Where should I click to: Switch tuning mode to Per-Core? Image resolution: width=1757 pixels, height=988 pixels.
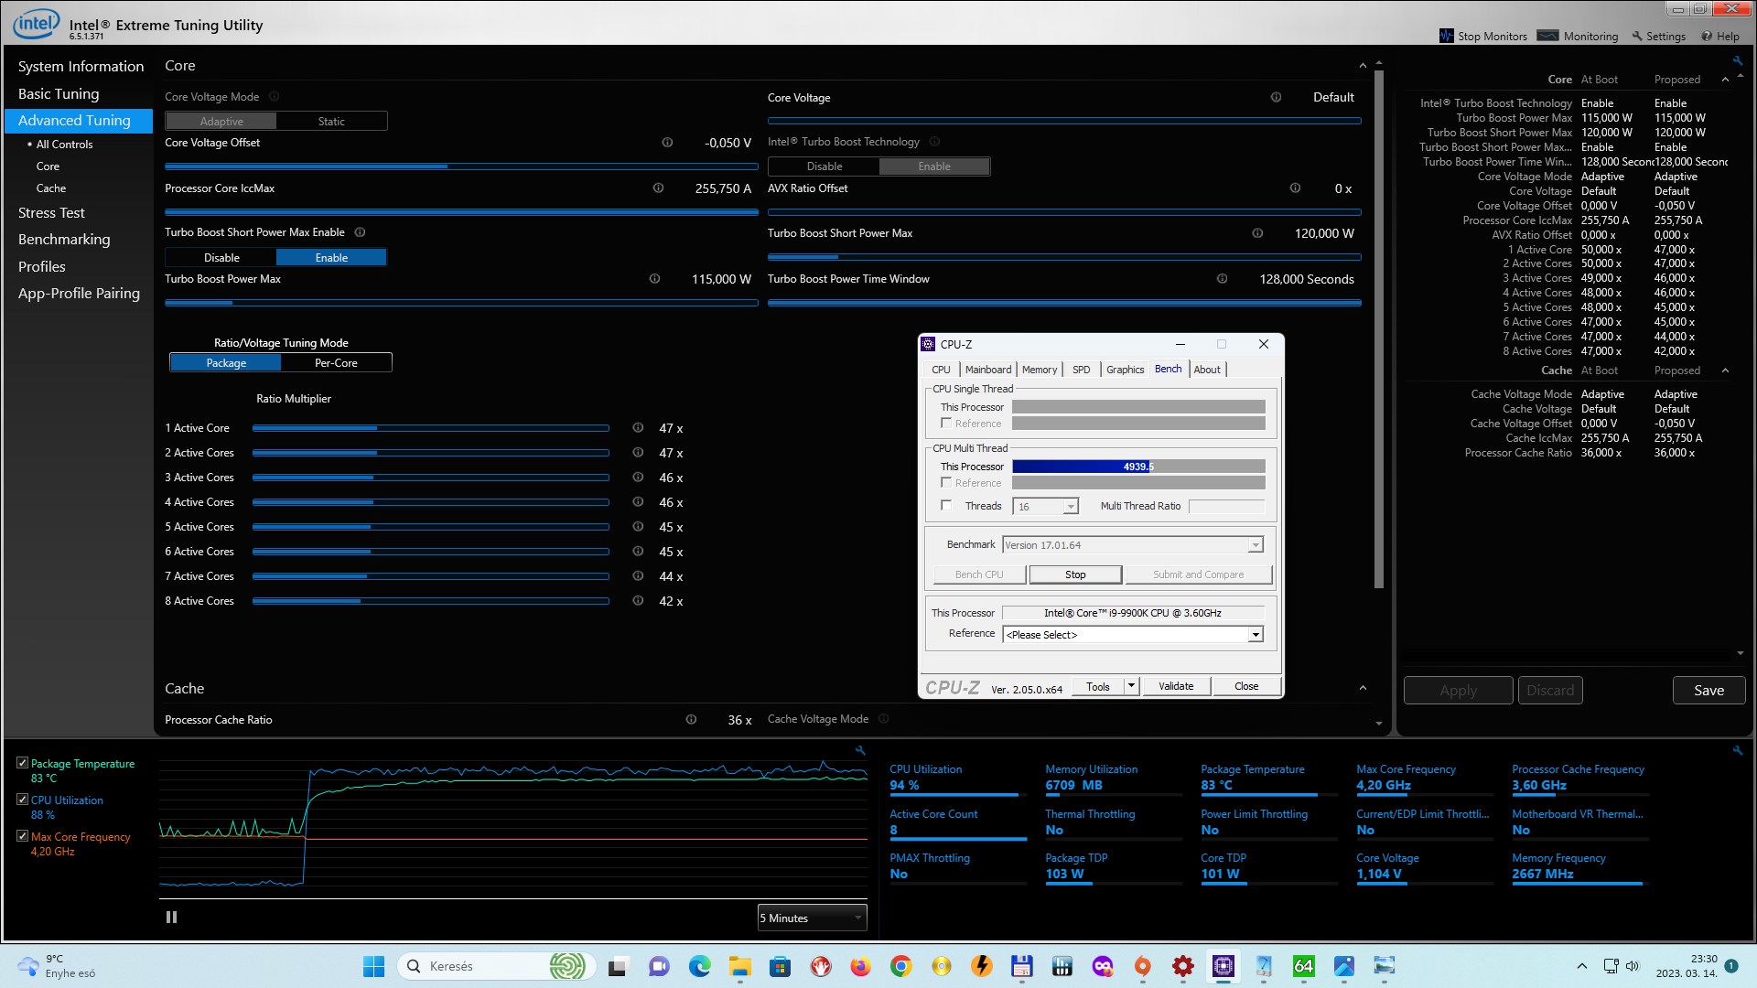336,363
